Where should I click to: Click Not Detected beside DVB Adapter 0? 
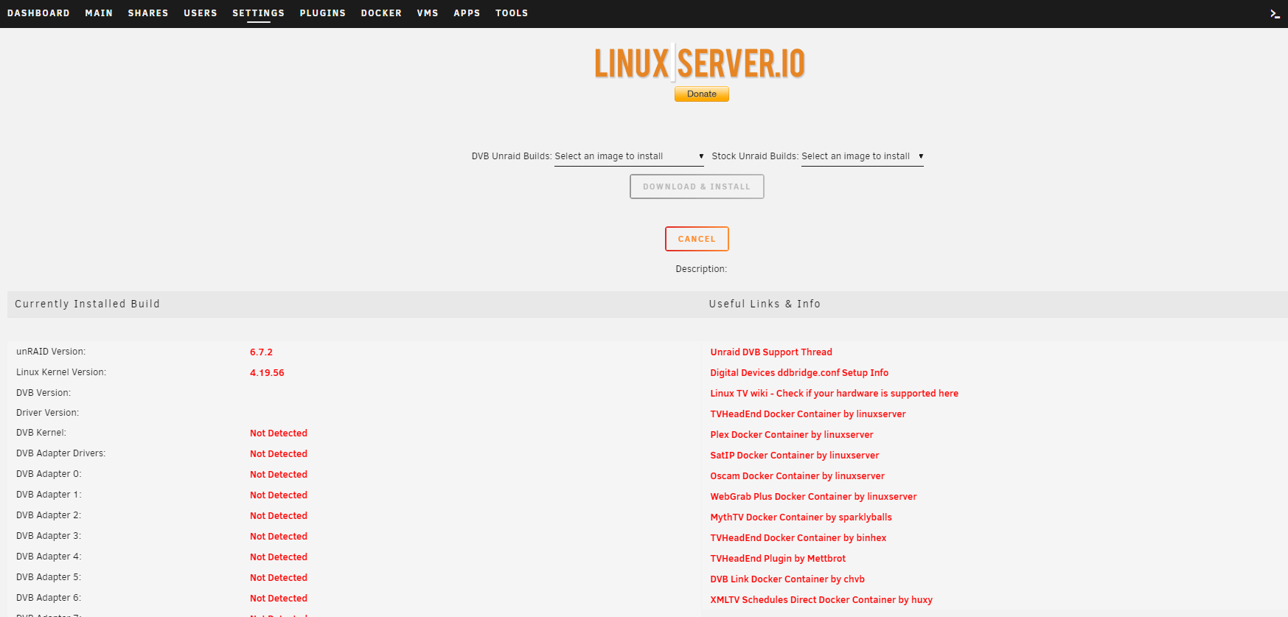pos(279,475)
